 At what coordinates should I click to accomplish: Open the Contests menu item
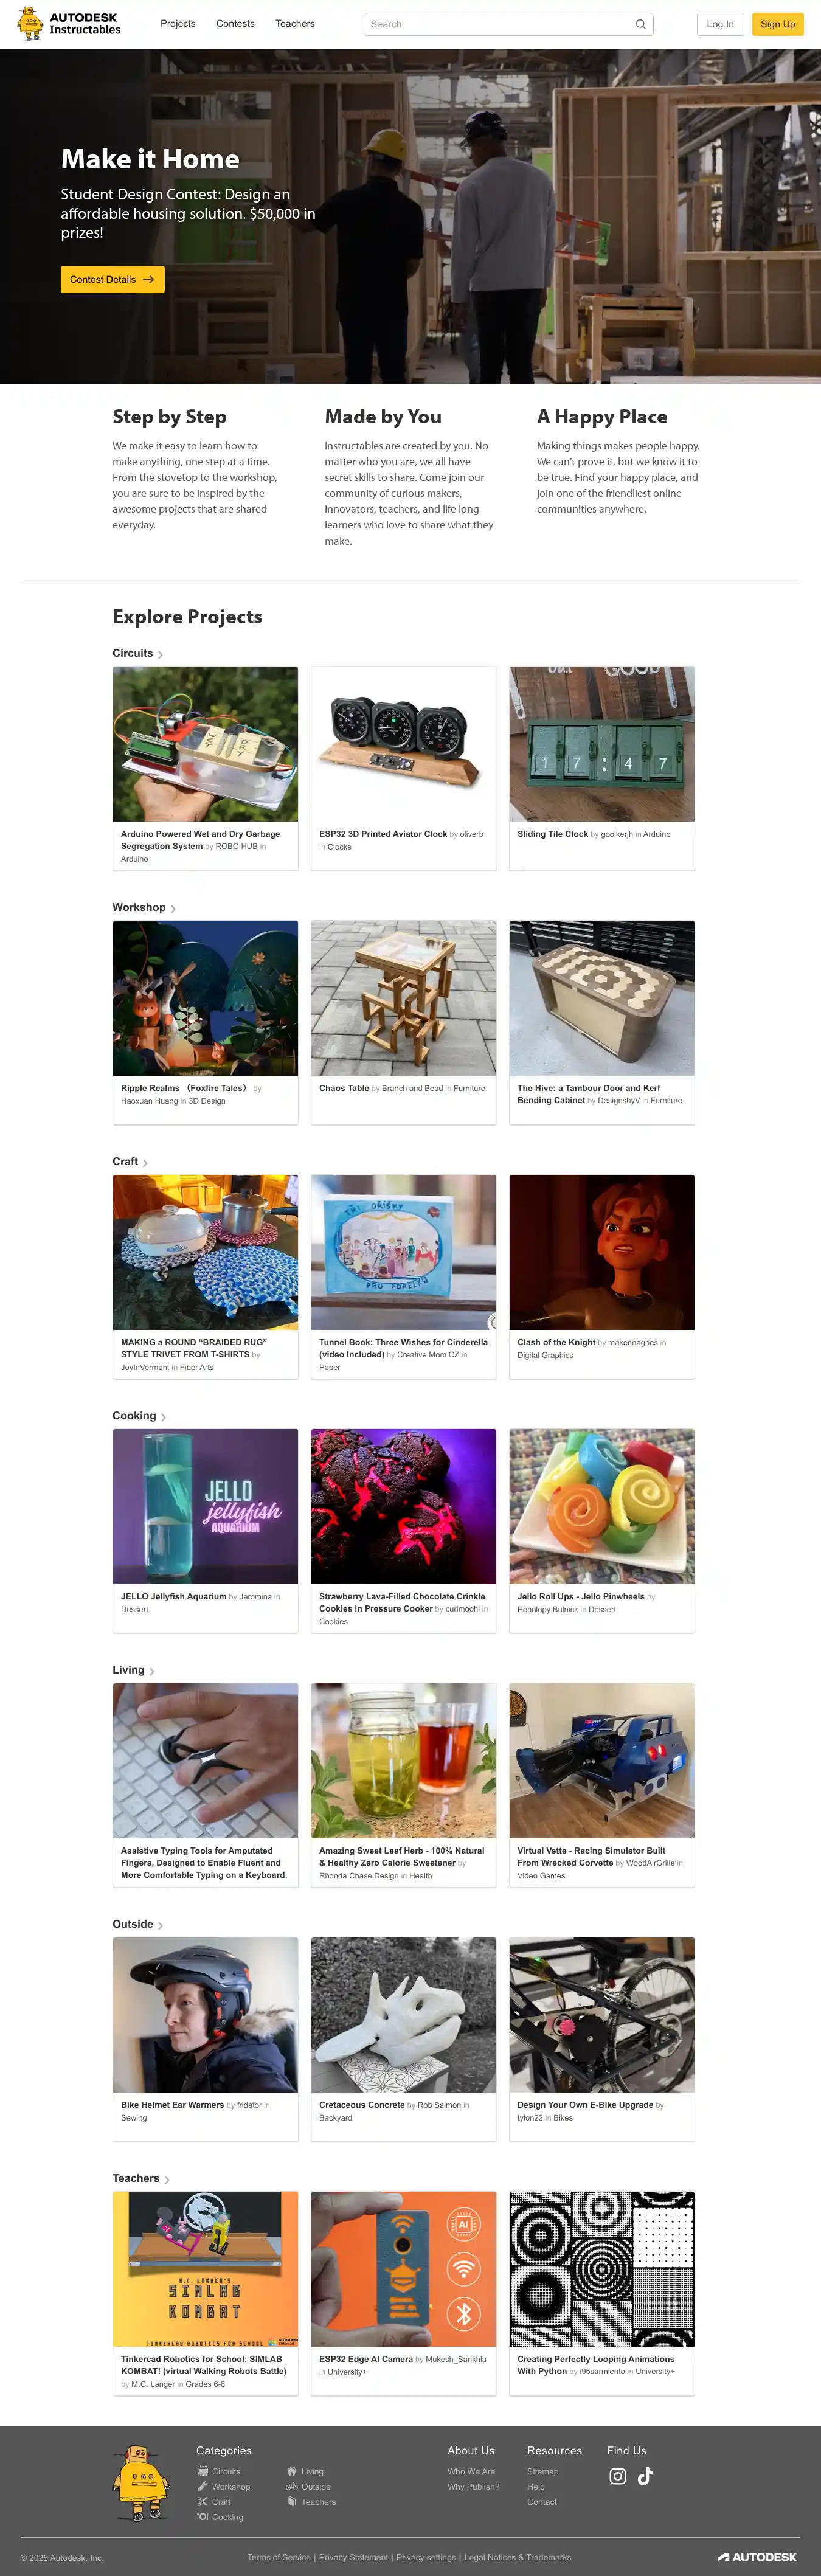pyautogui.click(x=235, y=23)
